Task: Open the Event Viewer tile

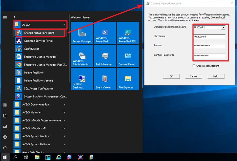Action: 105,79
